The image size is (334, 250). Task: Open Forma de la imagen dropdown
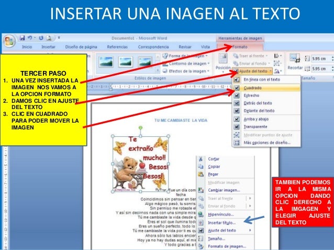pyautogui.click(x=185, y=56)
